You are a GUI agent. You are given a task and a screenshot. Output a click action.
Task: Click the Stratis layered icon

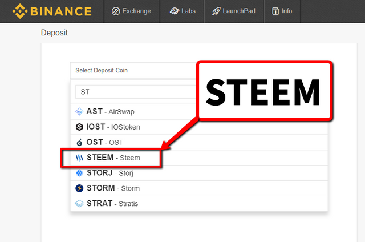79,204
